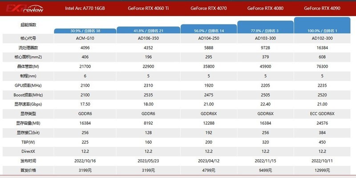The height and width of the screenshot is (178, 356).
Task: Select the 160 TBP value
Action: (148, 142)
